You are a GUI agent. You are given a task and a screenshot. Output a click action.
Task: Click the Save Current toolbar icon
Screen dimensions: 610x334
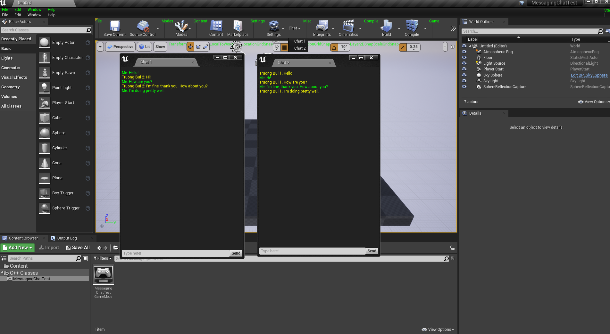point(114,26)
